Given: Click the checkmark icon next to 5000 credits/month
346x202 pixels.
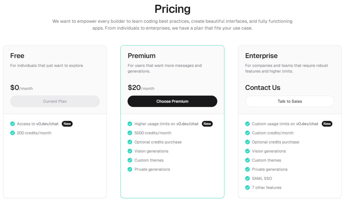Looking at the screenshot, I should click(x=130, y=133).
